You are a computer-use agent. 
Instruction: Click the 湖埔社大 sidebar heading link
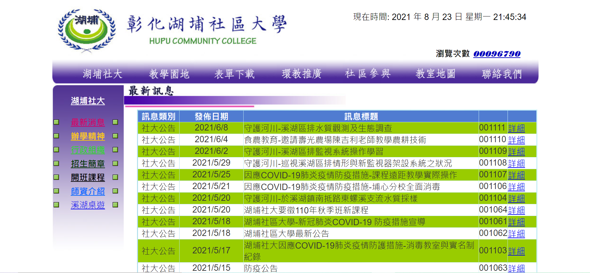(88, 101)
